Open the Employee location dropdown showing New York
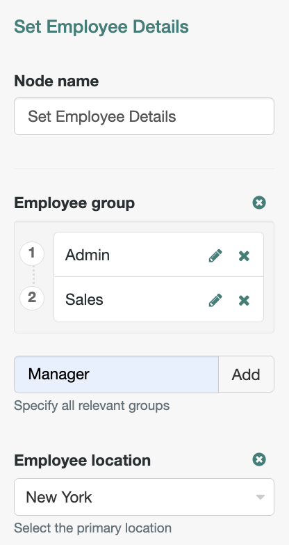289x545 pixels. [144, 497]
